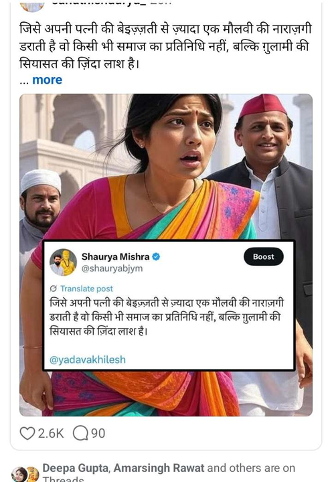Like the post with the heart icon

(x=27, y=433)
